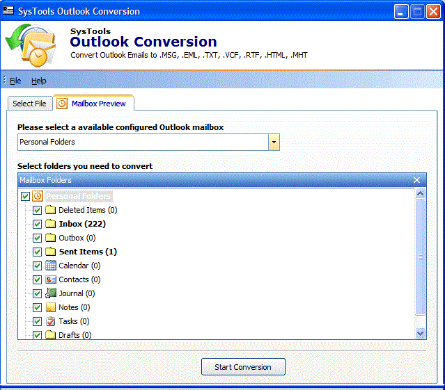Select the Sent Items (1) label
The height and width of the screenshot is (390, 445).
point(88,252)
